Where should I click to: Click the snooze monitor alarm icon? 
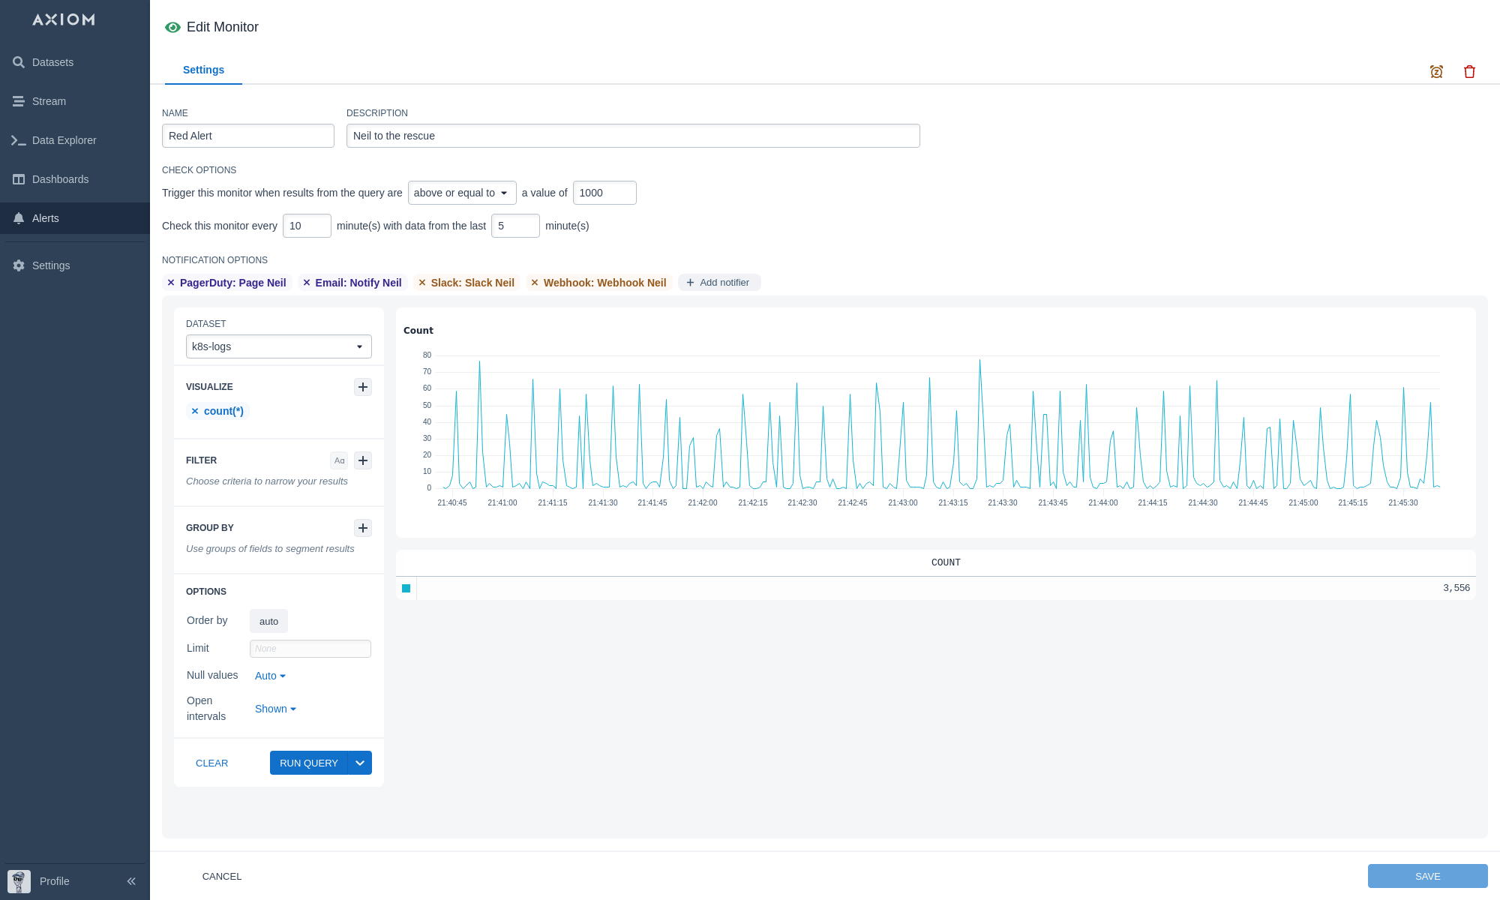pyautogui.click(x=1436, y=72)
